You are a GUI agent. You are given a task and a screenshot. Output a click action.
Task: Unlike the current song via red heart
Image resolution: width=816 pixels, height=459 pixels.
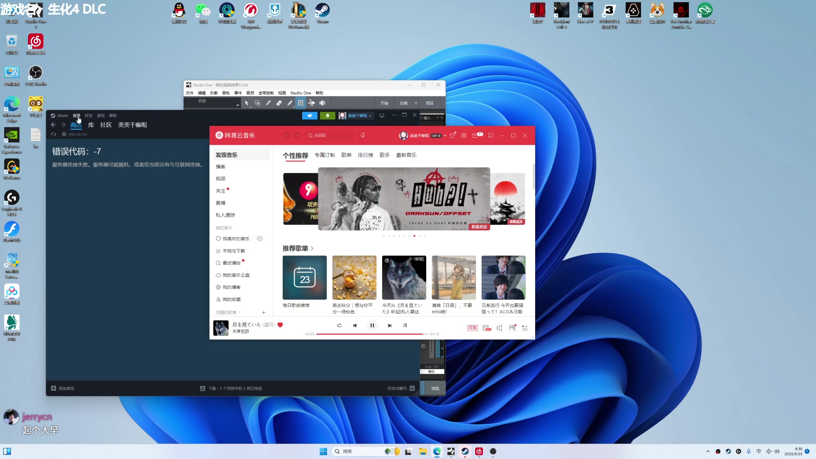tap(280, 325)
